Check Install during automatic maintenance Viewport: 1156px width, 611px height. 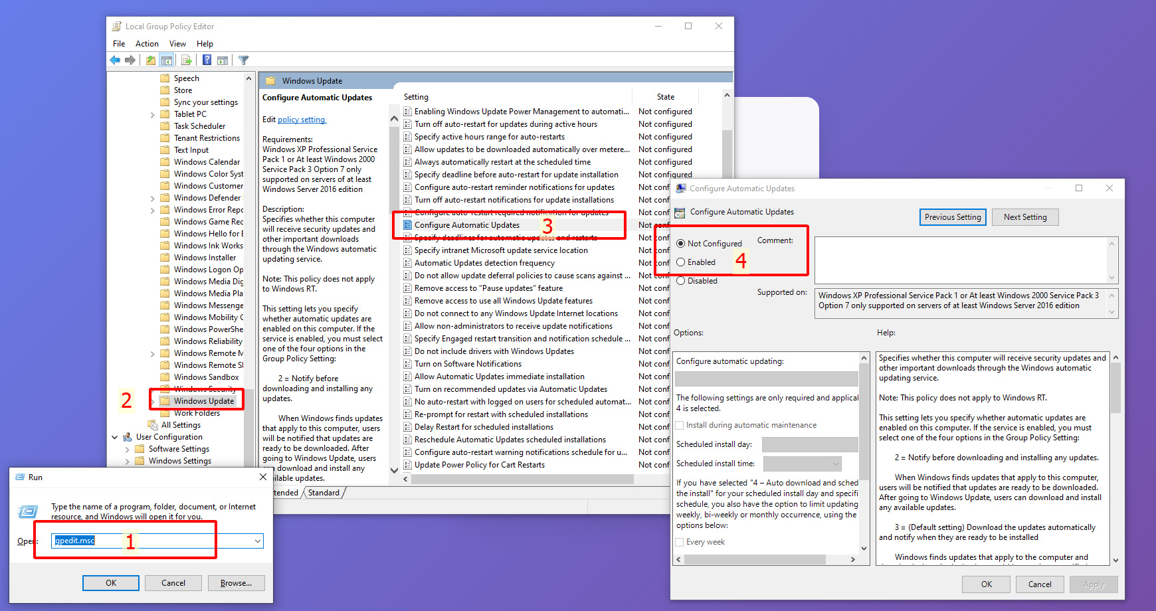coord(680,425)
